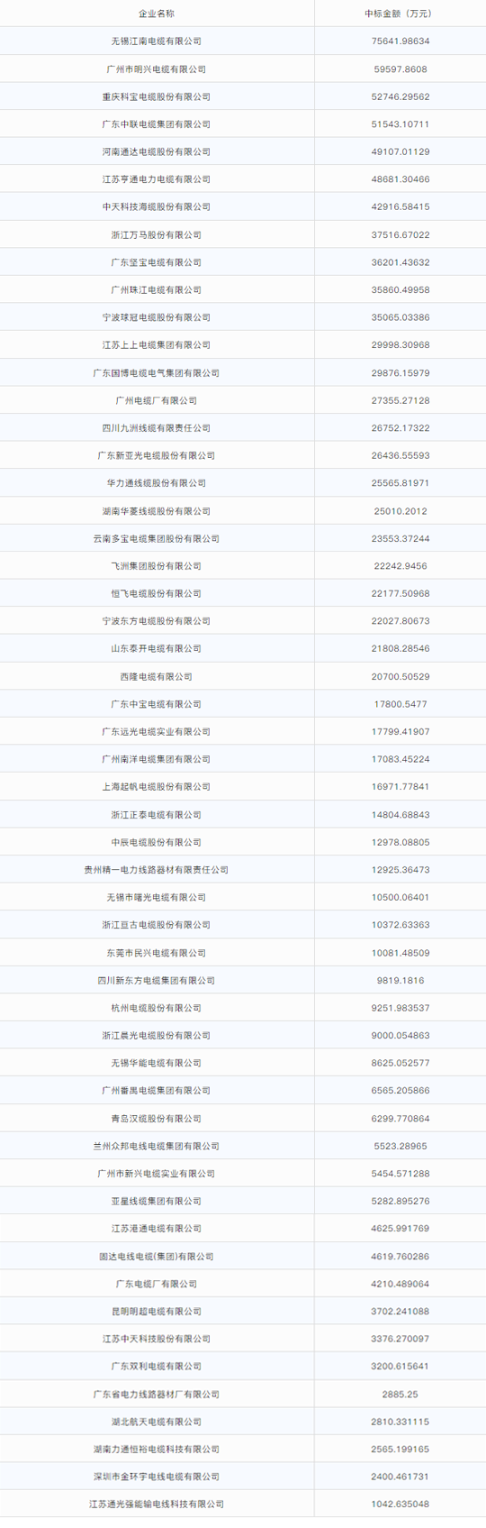Click amount 35065.03386

coord(400,317)
